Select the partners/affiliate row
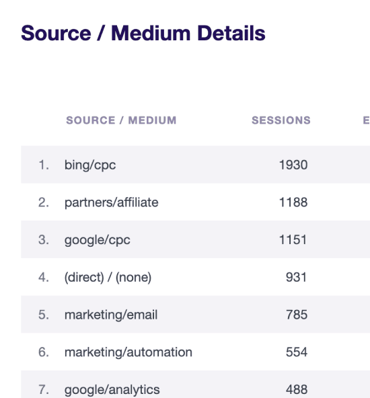 (195, 202)
